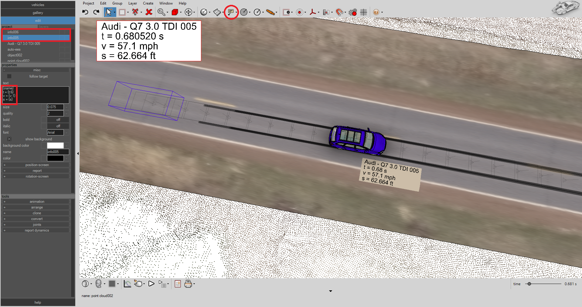Screen dimensions: 582x307
Task: Click the gray dial gauge icon
Action: click(x=244, y=12)
